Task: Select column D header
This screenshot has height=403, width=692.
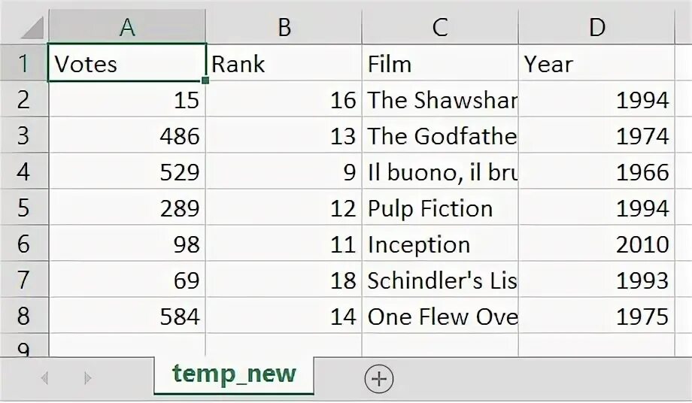Action: [596, 28]
